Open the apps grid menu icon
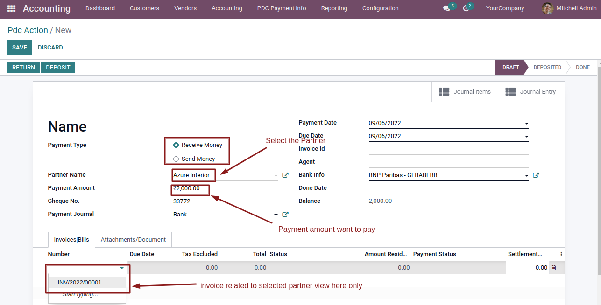 coord(11,8)
